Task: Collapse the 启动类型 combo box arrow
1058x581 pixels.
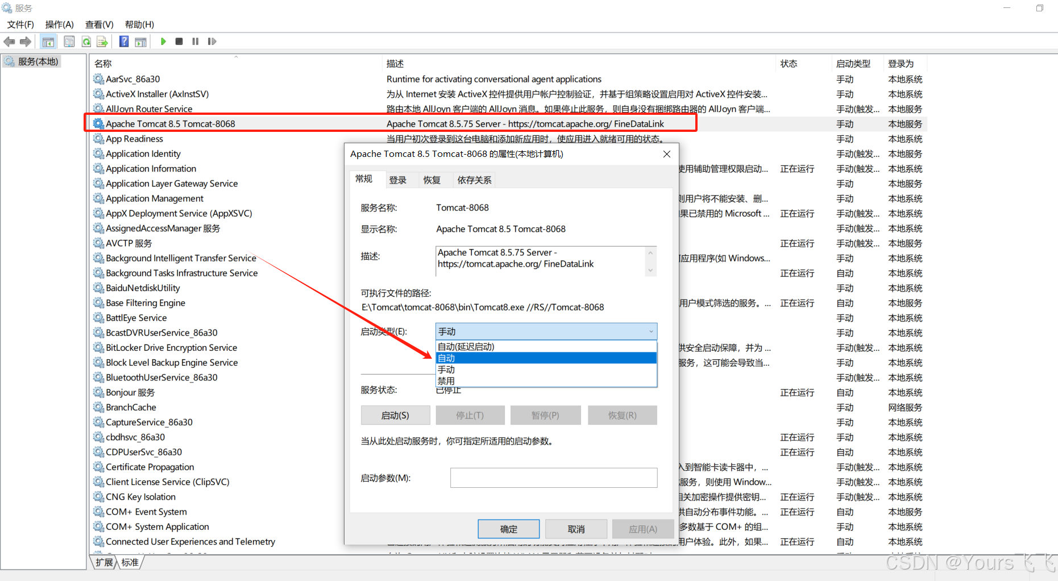Action: 651,331
